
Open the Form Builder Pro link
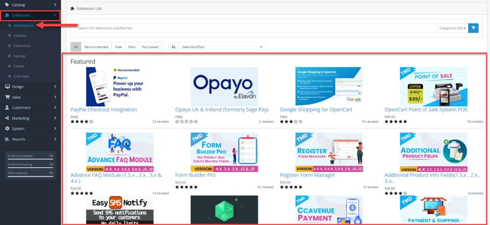[x=195, y=175]
